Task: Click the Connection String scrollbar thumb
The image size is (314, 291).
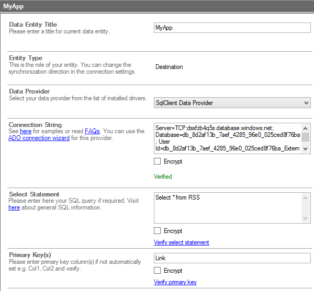Action: [306, 137]
